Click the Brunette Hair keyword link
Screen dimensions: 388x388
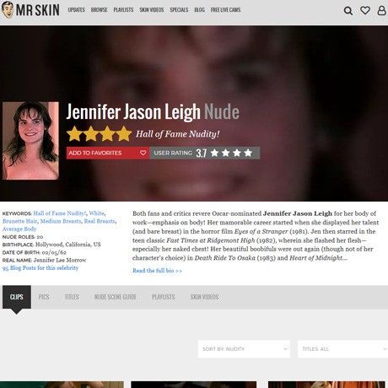click(x=19, y=221)
